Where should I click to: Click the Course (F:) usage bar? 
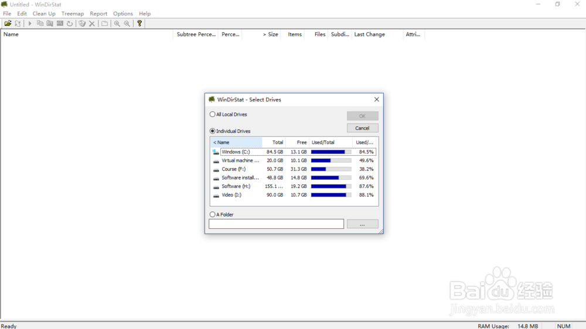coord(331,169)
